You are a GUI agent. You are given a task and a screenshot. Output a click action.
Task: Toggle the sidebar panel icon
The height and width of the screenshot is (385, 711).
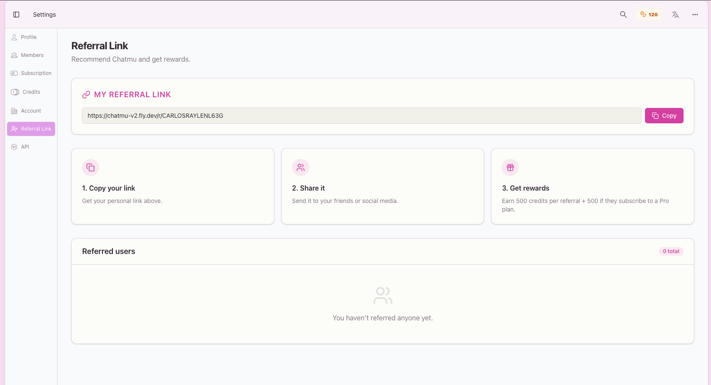[x=16, y=15]
